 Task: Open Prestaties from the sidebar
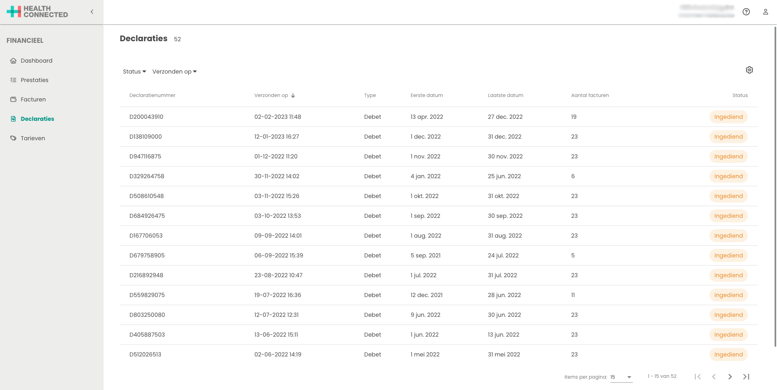(34, 80)
